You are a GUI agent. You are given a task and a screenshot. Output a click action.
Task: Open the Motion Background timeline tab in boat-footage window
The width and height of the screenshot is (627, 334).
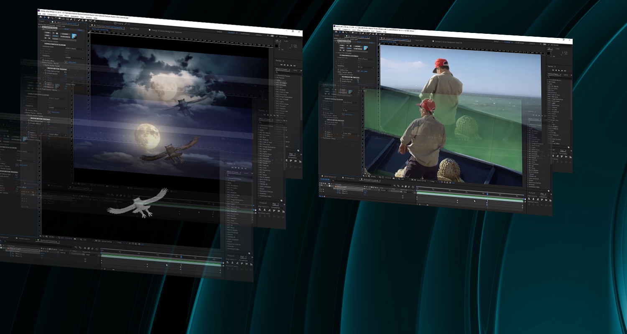pyautogui.click(x=330, y=176)
